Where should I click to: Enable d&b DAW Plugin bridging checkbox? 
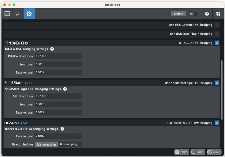(x=217, y=34)
